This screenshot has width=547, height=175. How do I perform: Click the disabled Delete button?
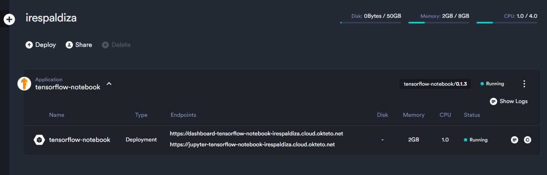116,45
